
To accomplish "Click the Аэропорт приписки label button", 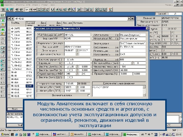I will coord(106,35).
